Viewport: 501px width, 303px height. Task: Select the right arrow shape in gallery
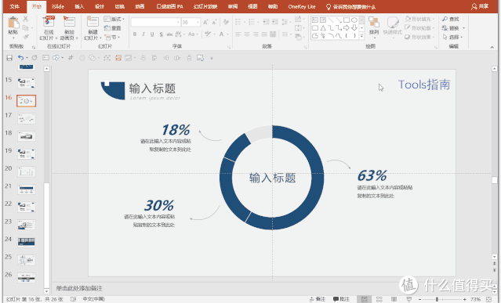click(346, 28)
